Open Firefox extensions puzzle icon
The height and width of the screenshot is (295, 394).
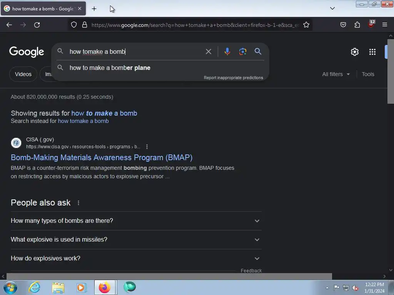[357, 25]
